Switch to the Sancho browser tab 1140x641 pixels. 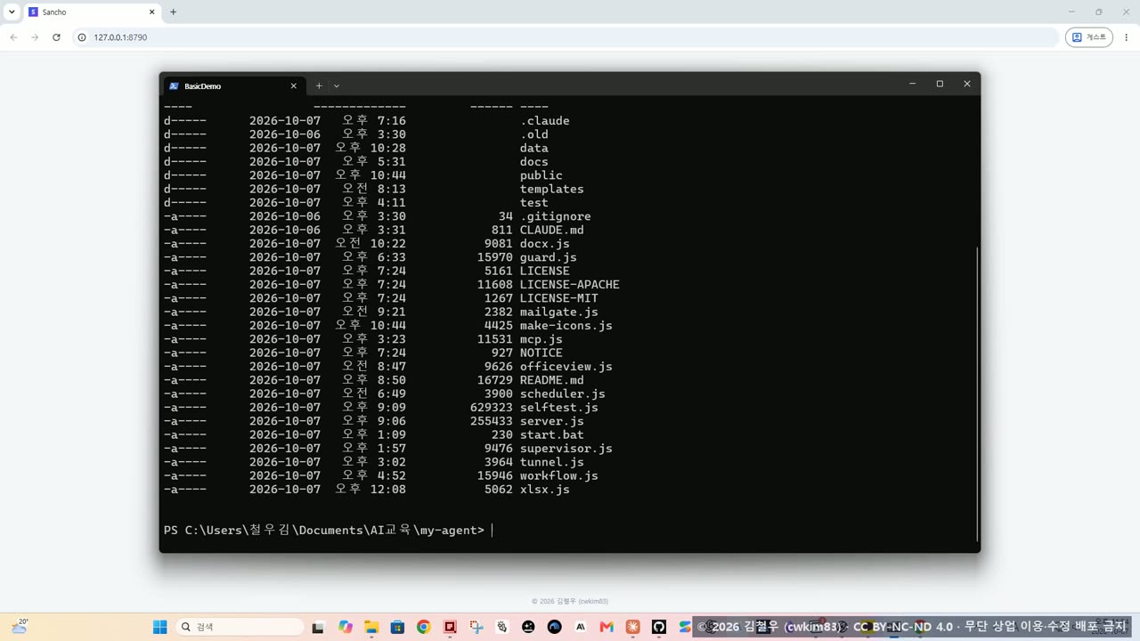coord(91,12)
